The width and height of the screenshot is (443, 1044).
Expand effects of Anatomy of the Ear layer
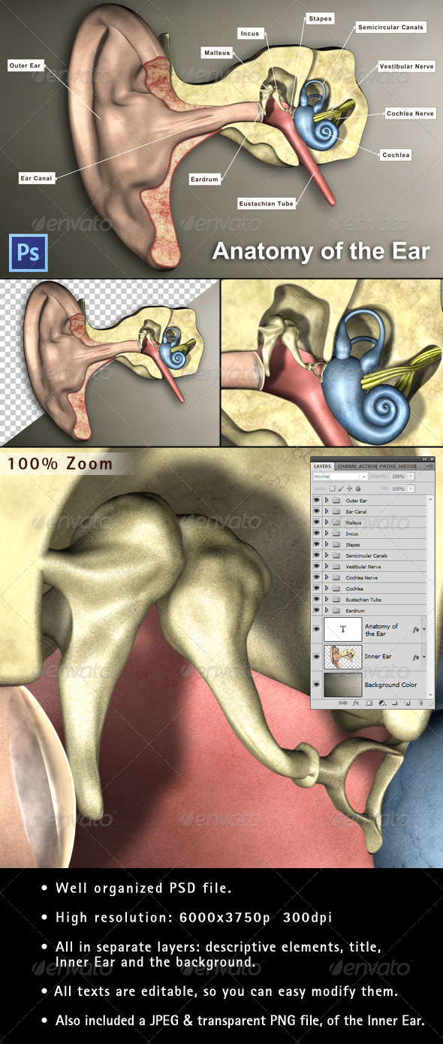click(424, 629)
